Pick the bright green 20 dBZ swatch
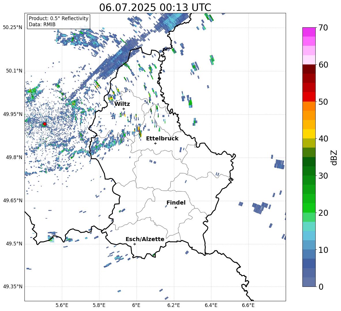The height and width of the screenshot is (311, 341). point(309,208)
